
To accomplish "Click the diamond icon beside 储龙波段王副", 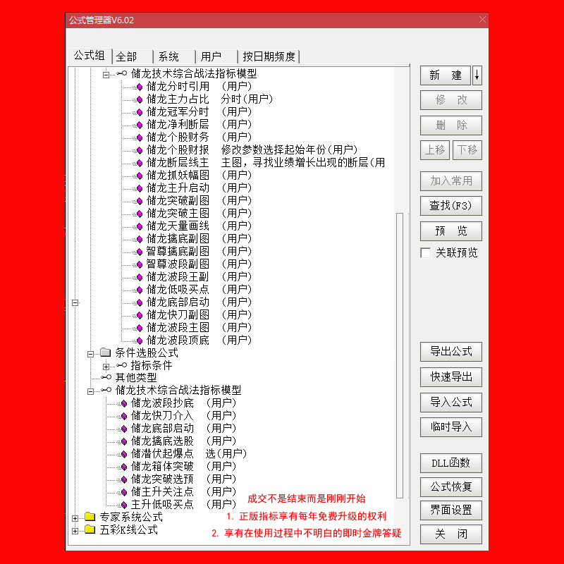I will [x=140, y=277].
